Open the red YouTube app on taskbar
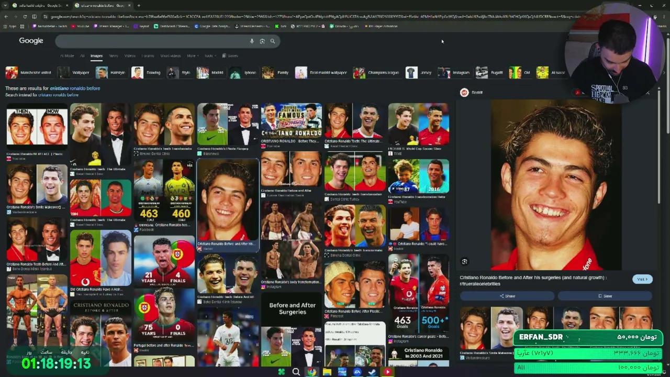 click(x=388, y=372)
